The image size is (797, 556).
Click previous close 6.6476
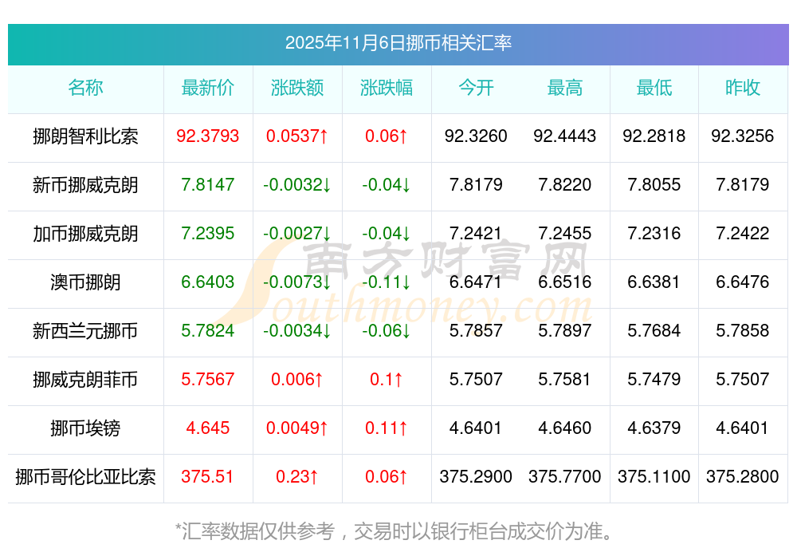(743, 282)
